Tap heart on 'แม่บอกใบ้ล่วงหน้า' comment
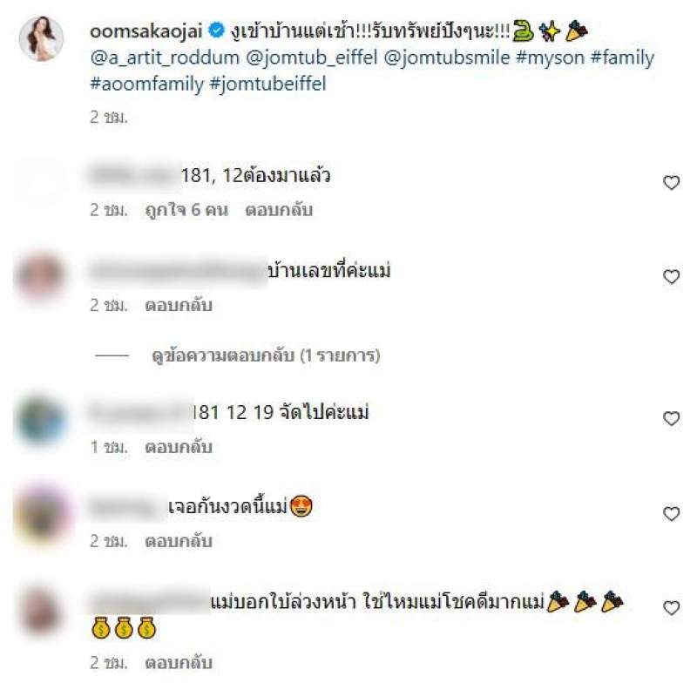697x690 pixels. [x=671, y=608]
